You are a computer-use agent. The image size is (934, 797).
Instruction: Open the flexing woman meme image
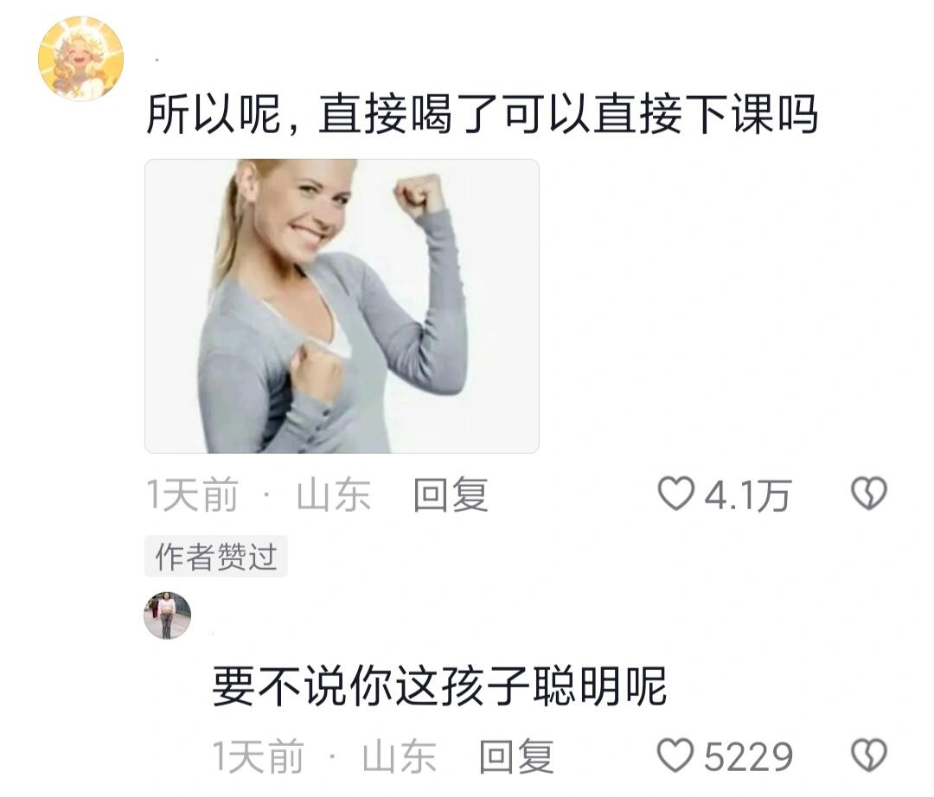342,306
